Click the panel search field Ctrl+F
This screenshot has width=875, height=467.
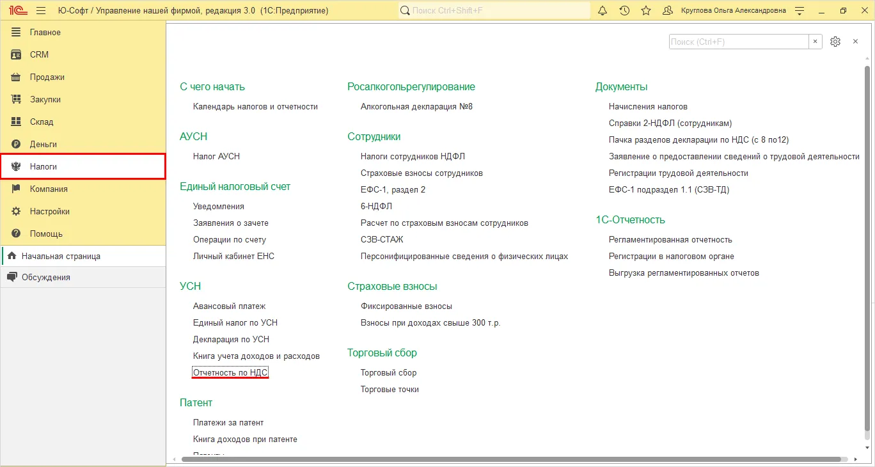(x=739, y=42)
